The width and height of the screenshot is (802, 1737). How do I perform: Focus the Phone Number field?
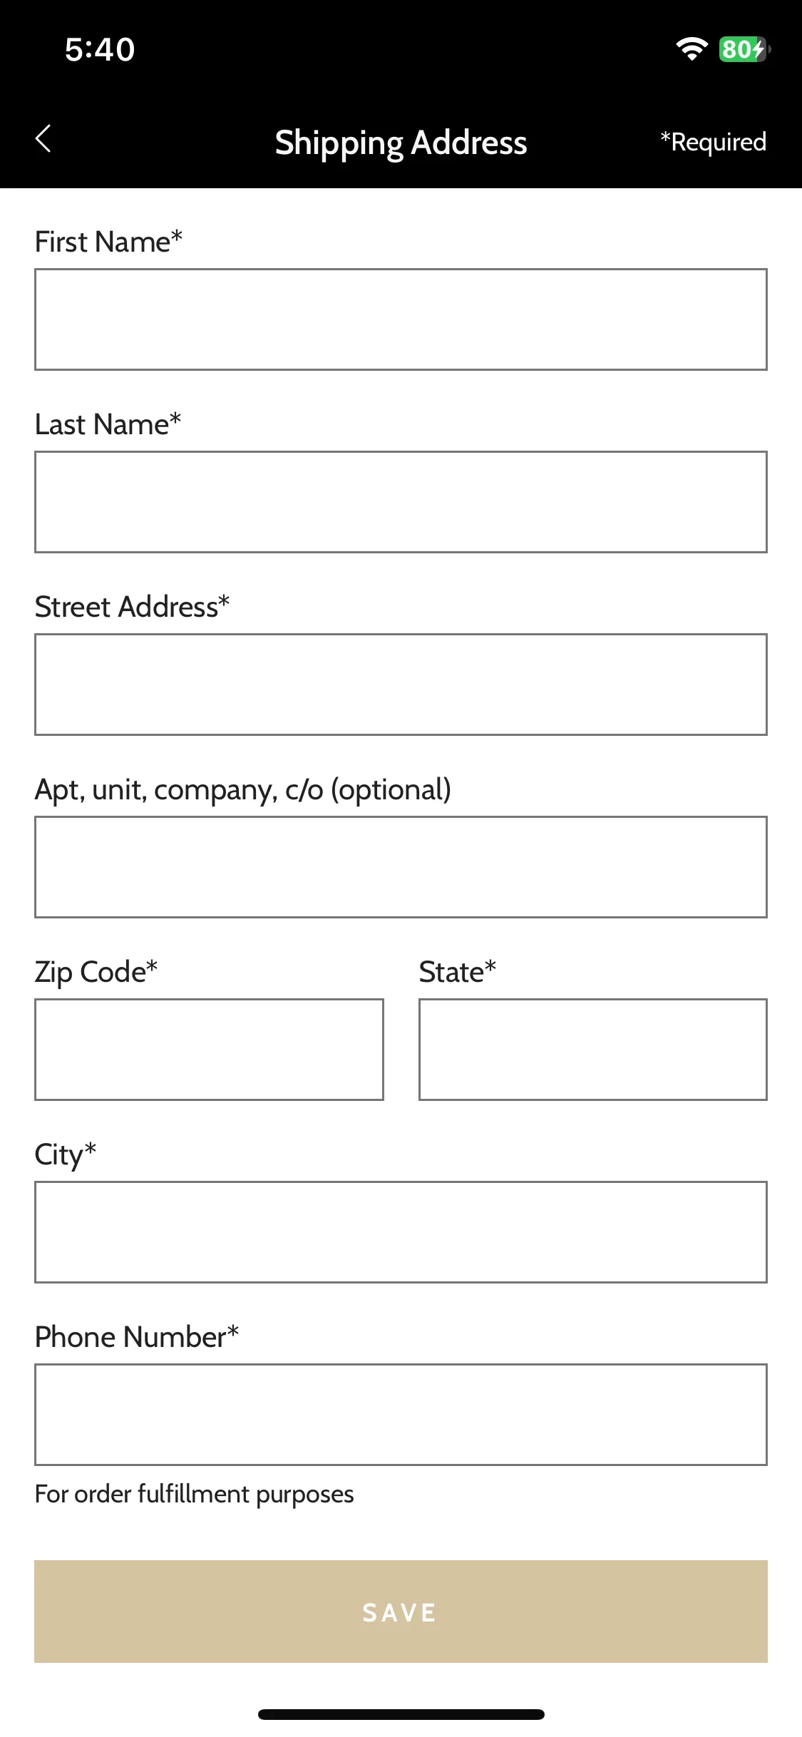click(x=401, y=1415)
